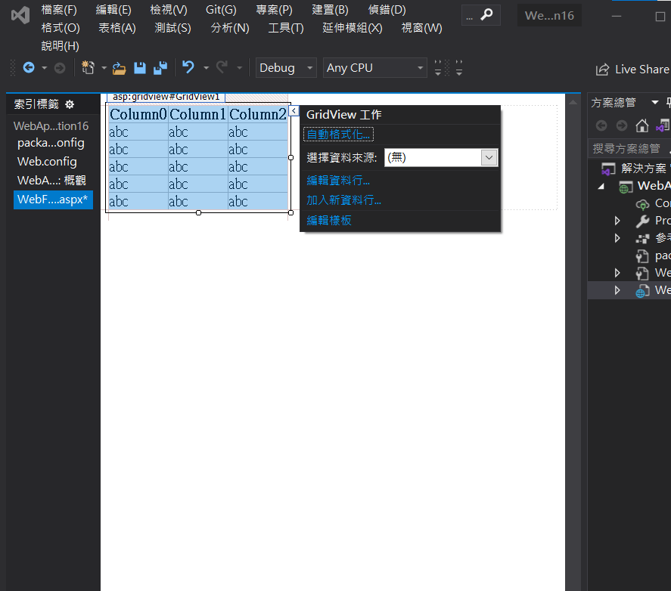Save all files icon
This screenshot has height=591, width=671.
click(x=160, y=68)
